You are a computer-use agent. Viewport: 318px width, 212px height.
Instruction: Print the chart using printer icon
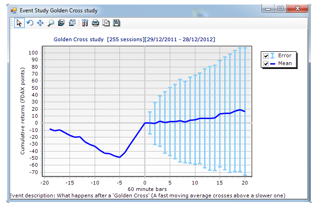point(95,23)
